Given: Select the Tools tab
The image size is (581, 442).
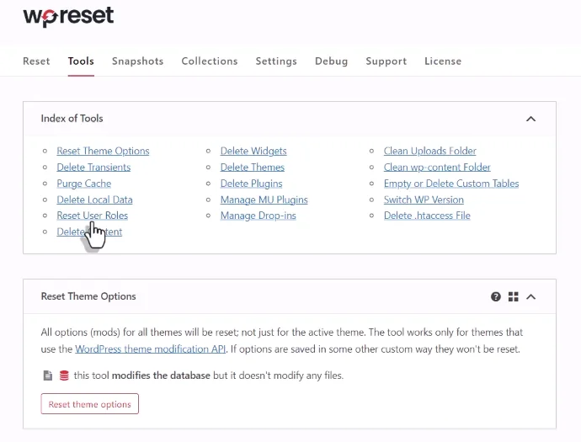Looking at the screenshot, I should pos(81,61).
